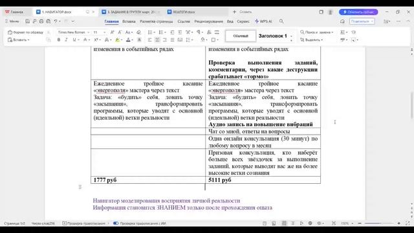The image size is (414, 233).
Task: Click the search magnifier next to WPS AI
Action: [281, 21]
